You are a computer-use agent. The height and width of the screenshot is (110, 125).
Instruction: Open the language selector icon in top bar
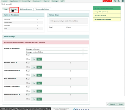(115, 1)
